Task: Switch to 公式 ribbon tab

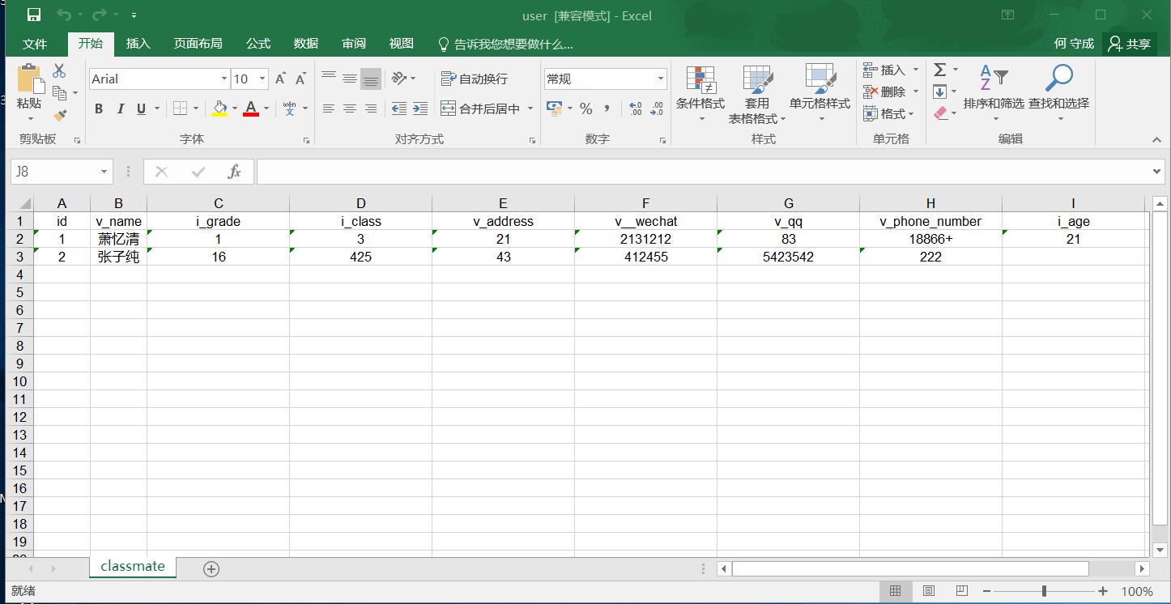Action: (x=258, y=44)
